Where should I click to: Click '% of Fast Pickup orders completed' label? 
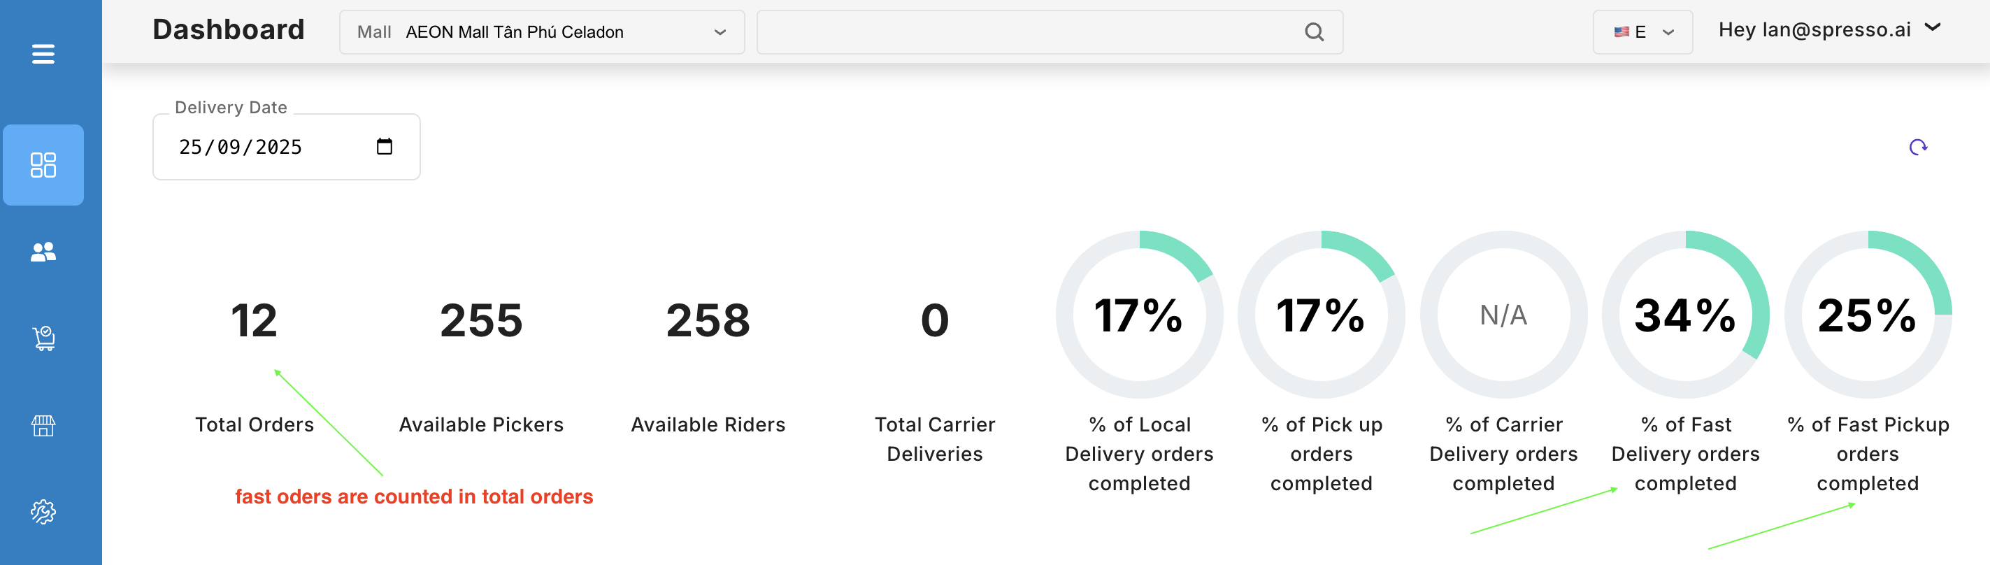point(1868,454)
